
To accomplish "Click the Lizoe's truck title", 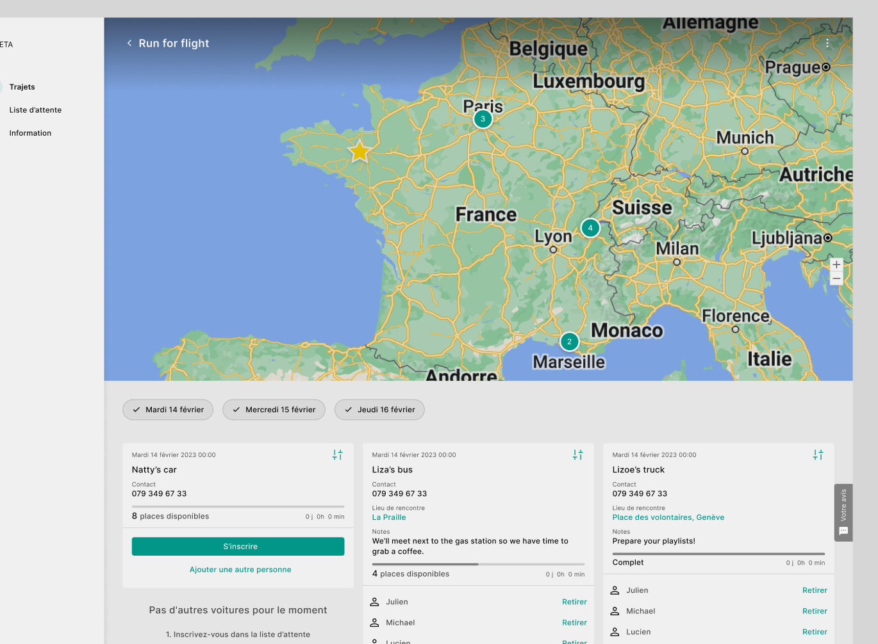I will [638, 470].
